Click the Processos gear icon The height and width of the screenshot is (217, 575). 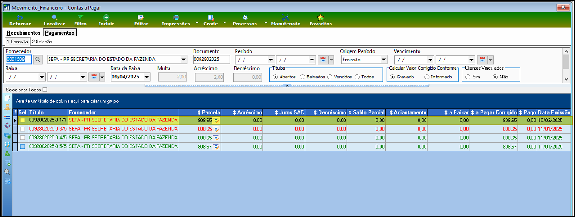(x=245, y=17)
